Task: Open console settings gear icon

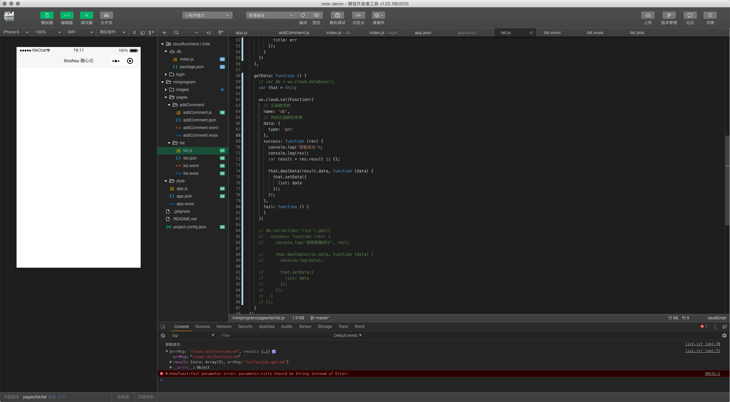Action: (724, 335)
